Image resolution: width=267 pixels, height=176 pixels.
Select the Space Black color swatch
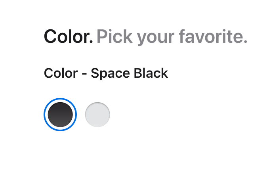60,115
